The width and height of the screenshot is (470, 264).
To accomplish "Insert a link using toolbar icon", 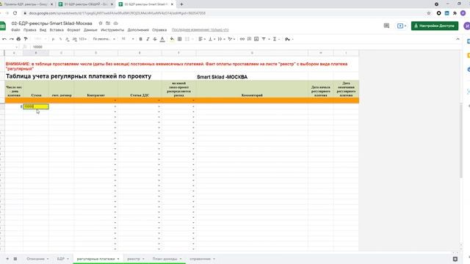I will tap(242, 39).
